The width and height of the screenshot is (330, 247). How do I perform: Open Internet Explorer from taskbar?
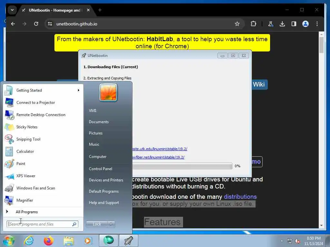coord(29,241)
